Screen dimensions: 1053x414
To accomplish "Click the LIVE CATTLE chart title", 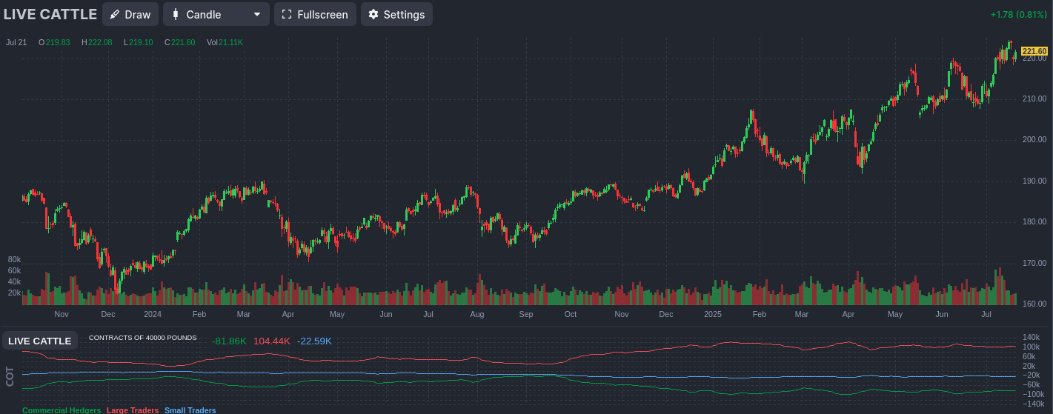I will click(x=50, y=14).
